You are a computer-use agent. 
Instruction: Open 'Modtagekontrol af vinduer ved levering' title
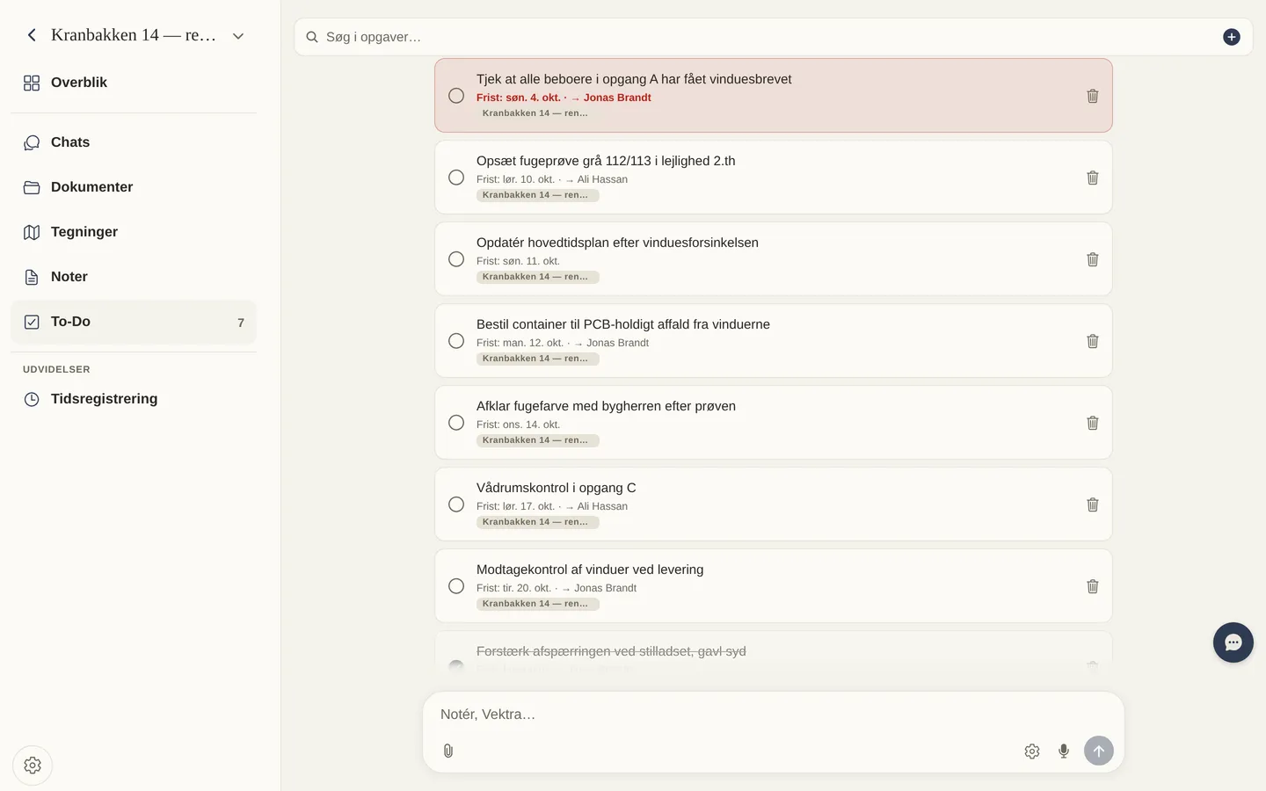pyautogui.click(x=590, y=570)
